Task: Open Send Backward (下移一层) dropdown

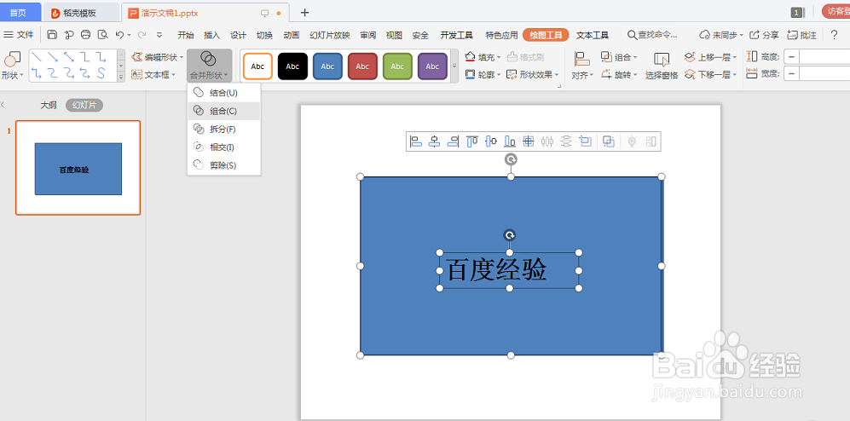Action: [x=711, y=74]
